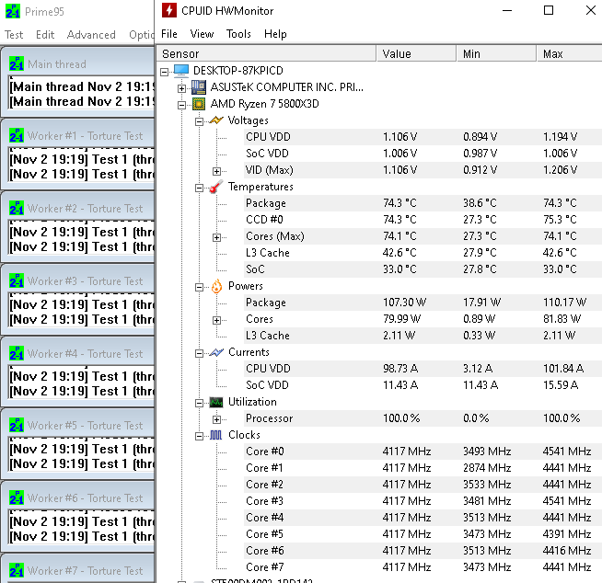Click the Sensor column header
The width and height of the screenshot is (602, 583).
click(266, 53)
